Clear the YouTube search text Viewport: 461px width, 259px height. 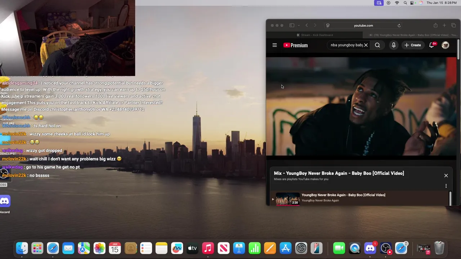coord(366,45)
